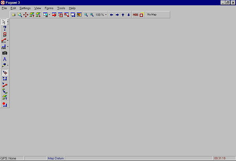Expand the route RTE tool dropdown arrow
The image size is (236, 161).
click(x=8, y=40)
